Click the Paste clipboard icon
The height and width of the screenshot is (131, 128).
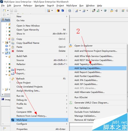pyautogui.click(x=13, y=47)
